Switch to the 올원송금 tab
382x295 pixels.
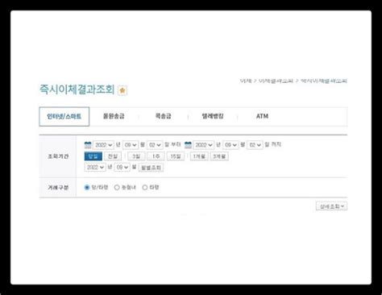(x=114, y=116)
